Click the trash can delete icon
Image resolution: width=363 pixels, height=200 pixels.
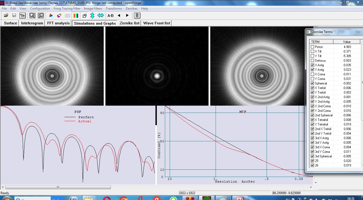pyautogui.click(x=137, y=16)
